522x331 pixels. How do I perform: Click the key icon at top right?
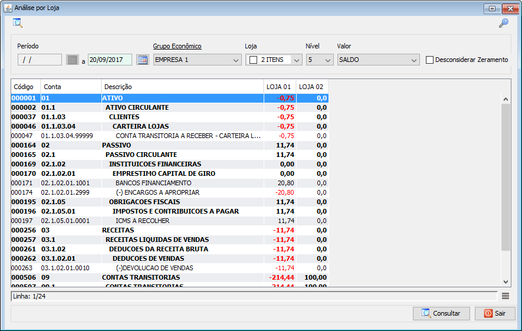click(x=503, y=23)
